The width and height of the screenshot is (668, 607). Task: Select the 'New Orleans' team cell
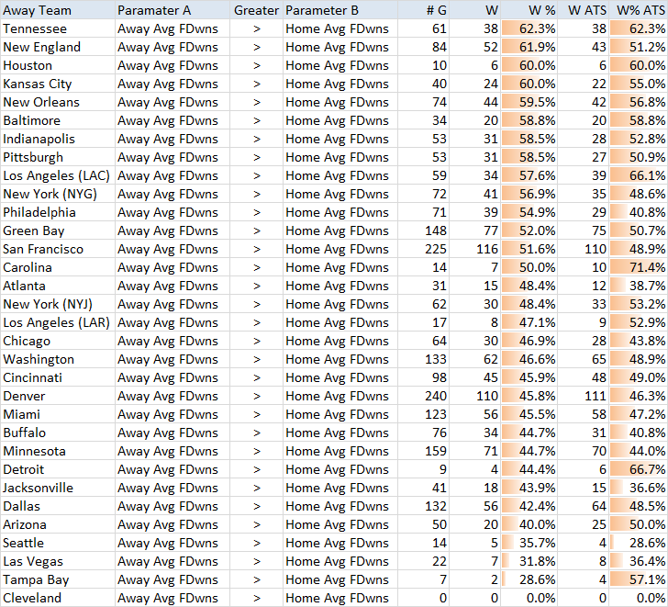pos(58,102)
